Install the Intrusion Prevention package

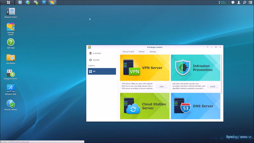point(212,86)
